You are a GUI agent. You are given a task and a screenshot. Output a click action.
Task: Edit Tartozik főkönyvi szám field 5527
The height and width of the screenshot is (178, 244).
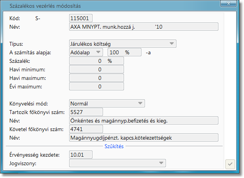point(85,112)
